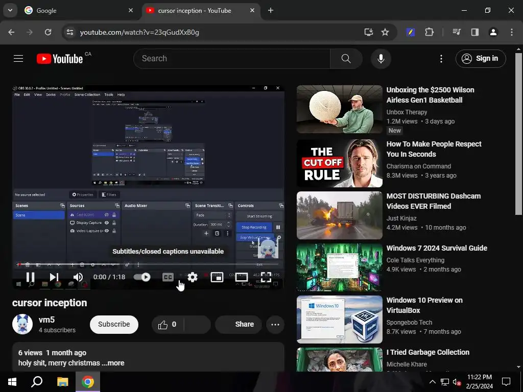Viewport: 523px width, 392px height.
Task: Search with your voice microphone
Action: point(381,59)
